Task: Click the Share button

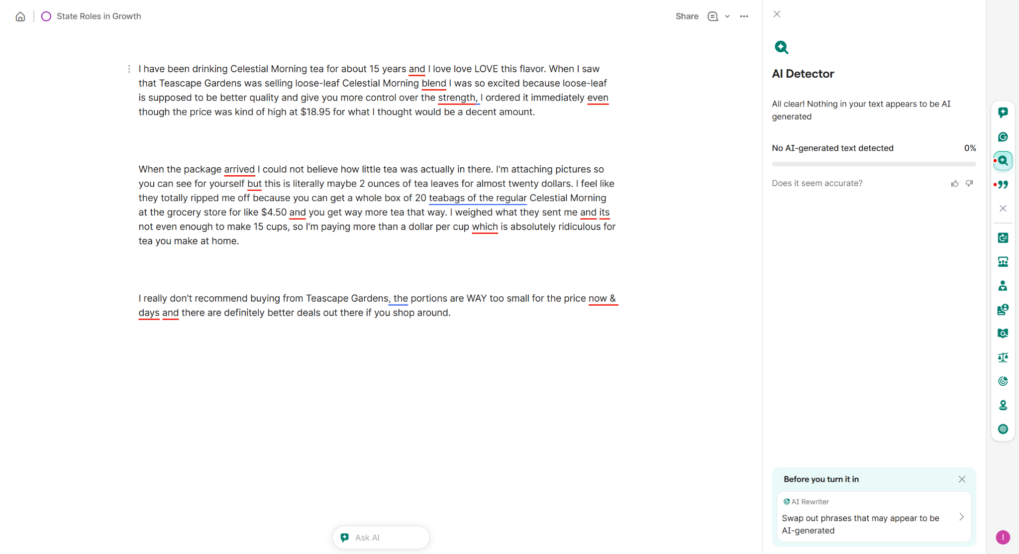Action: pos(687,16)
